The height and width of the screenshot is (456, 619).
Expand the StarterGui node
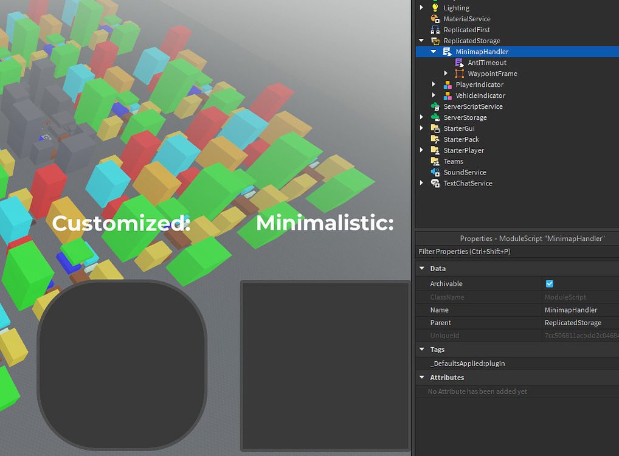click(x=421, y=128)
